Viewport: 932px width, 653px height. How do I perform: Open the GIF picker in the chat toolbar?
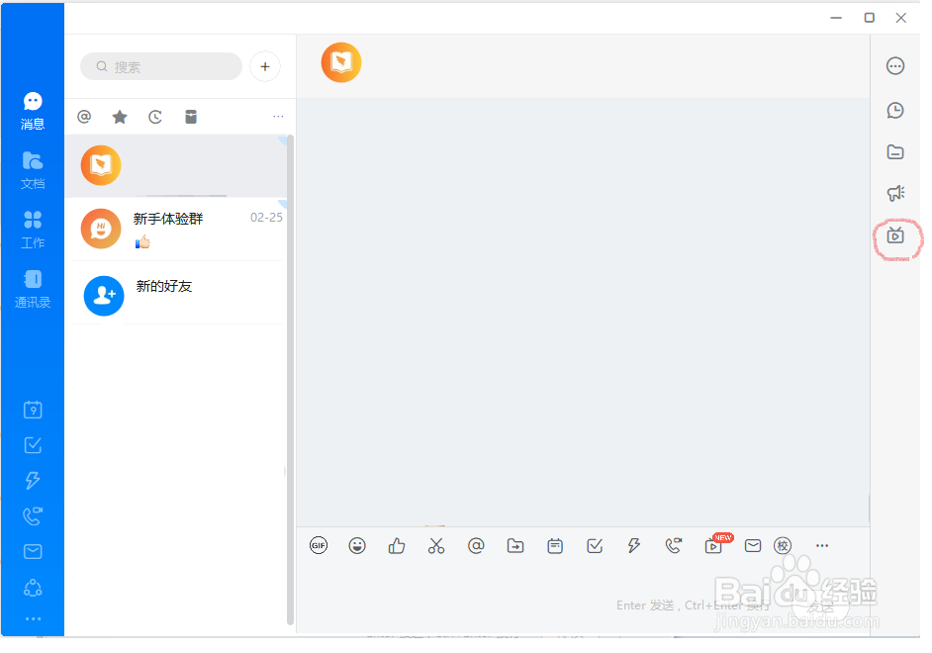point(318,545)
